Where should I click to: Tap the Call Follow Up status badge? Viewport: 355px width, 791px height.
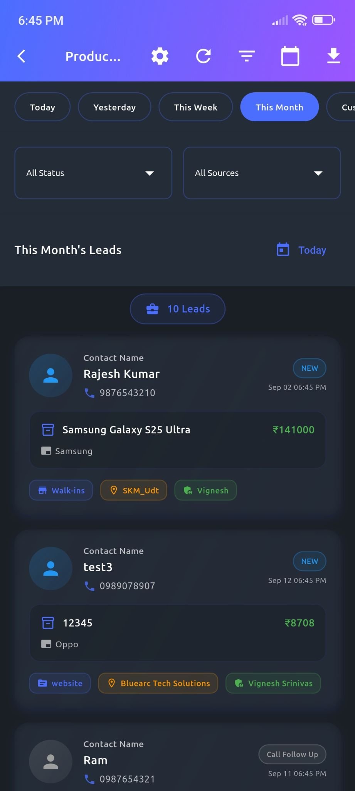coord(292,754)
